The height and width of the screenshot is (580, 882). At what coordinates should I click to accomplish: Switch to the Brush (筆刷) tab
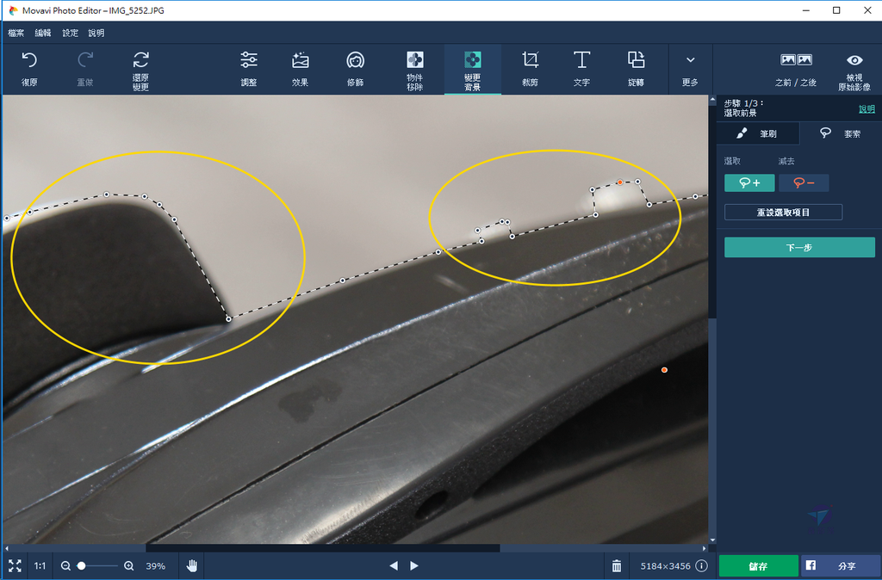(x=758, y=133)
